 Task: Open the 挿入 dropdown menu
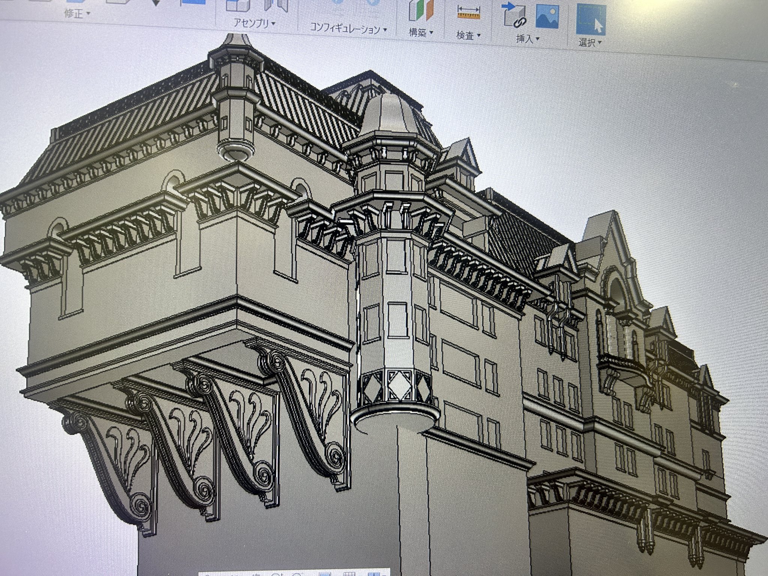point(528,39)
